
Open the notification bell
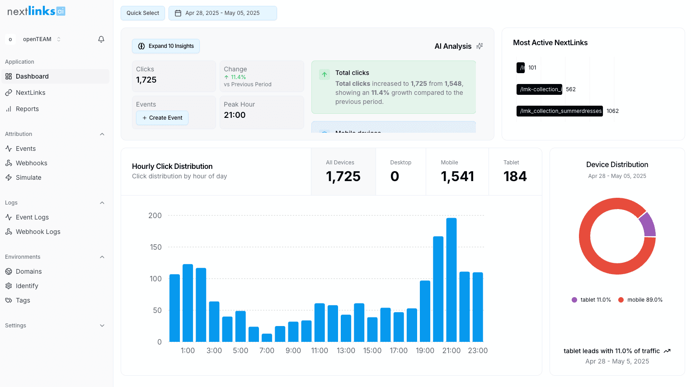click(101, 39)
